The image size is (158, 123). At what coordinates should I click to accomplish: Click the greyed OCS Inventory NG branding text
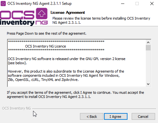pos(16,108)
